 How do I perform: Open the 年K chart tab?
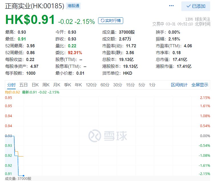coord(78,85)
